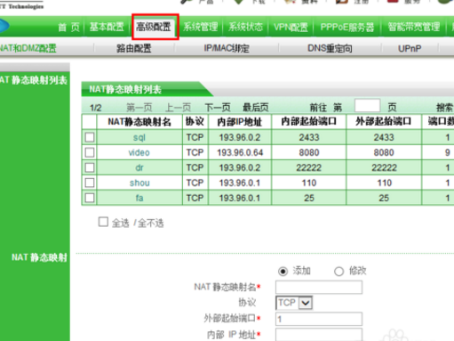
Task: Open the 高级配置 tab
Action: coord(154,27)
